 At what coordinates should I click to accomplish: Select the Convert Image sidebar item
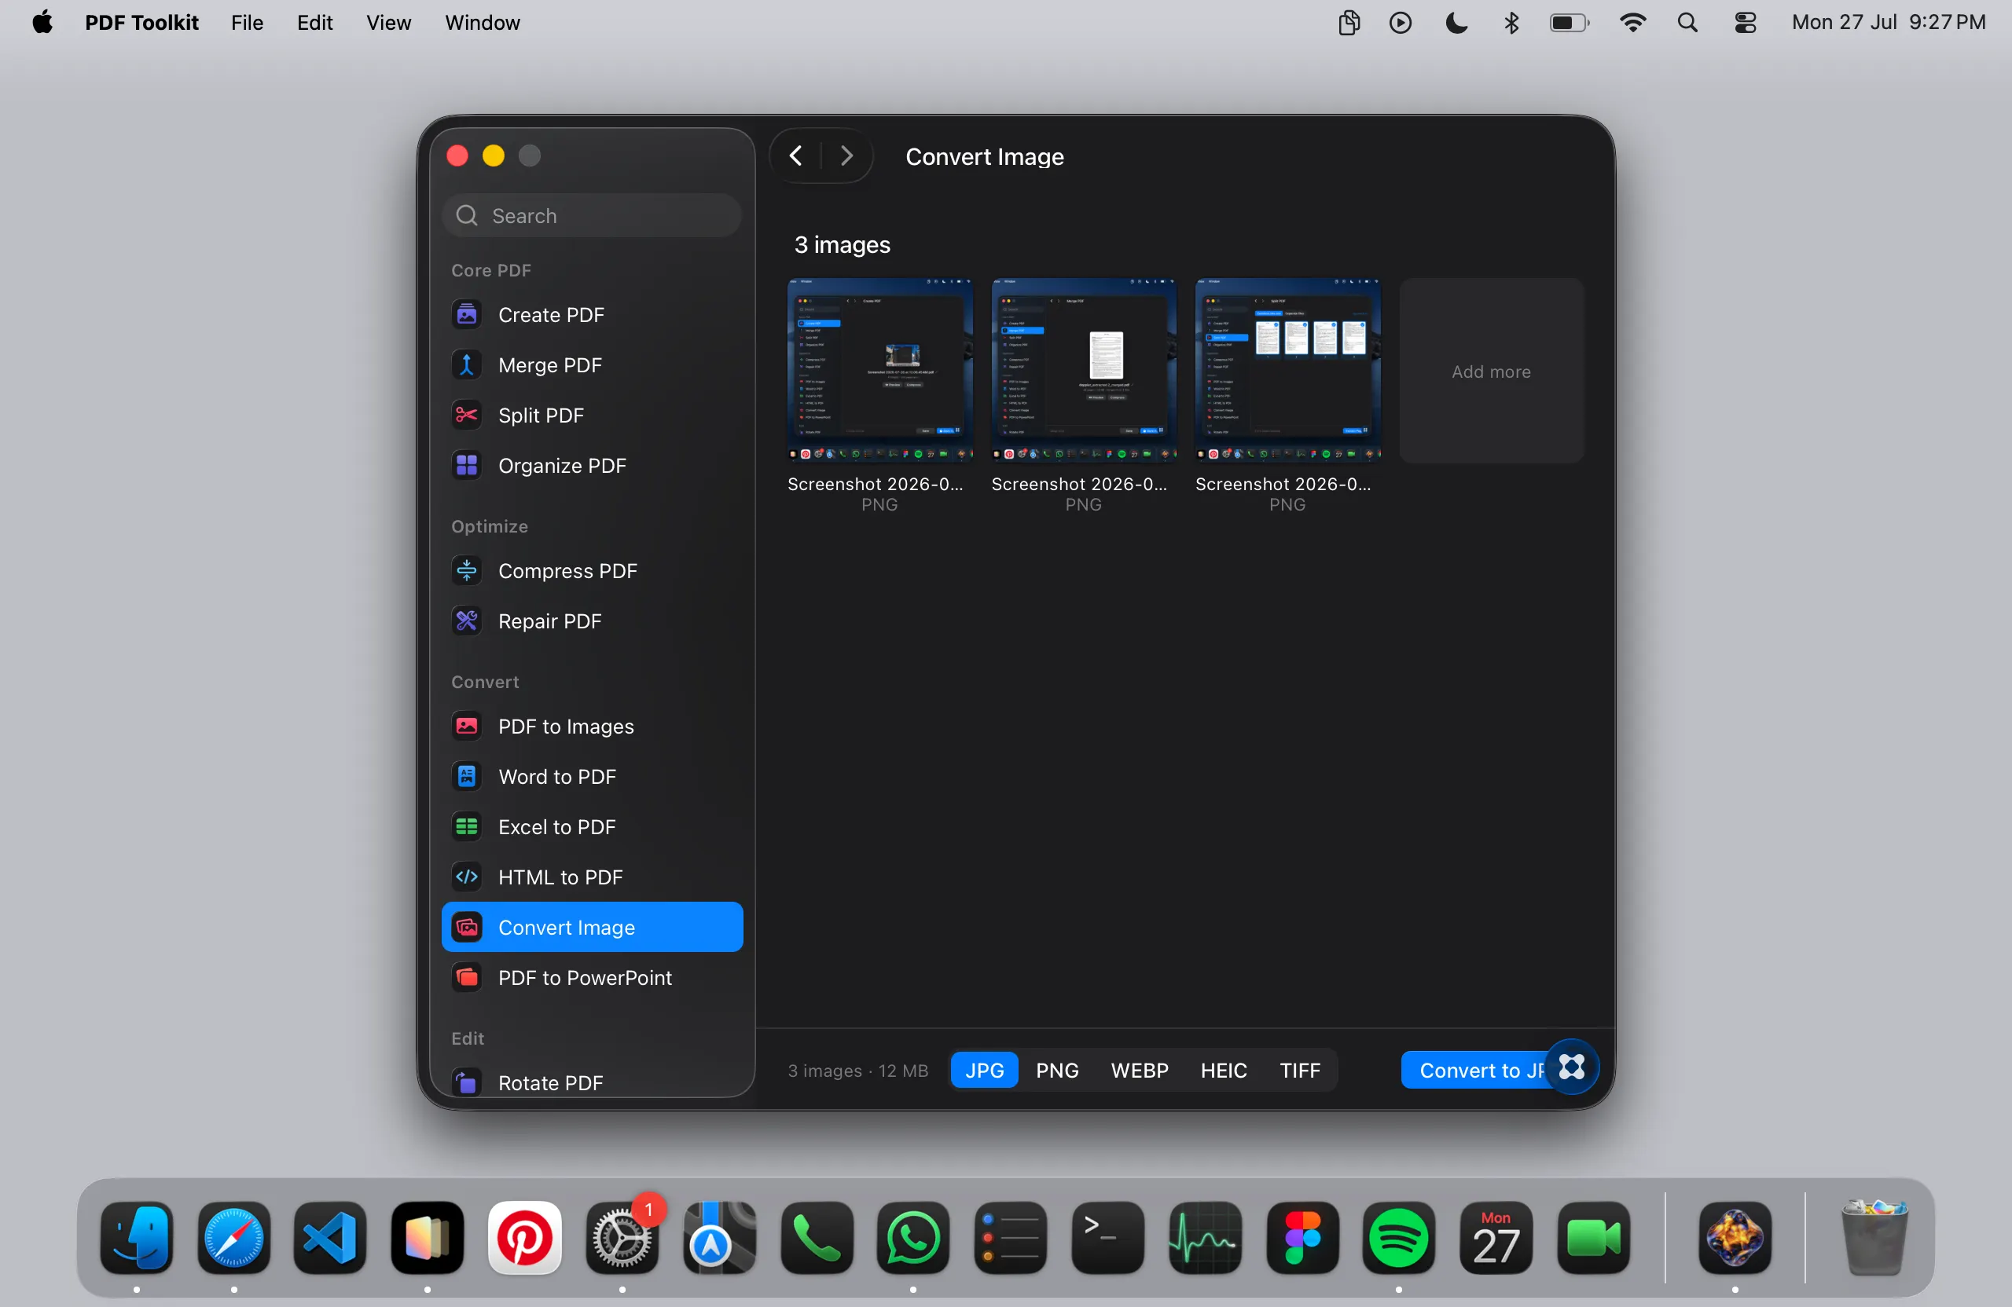tap(592, 927)
